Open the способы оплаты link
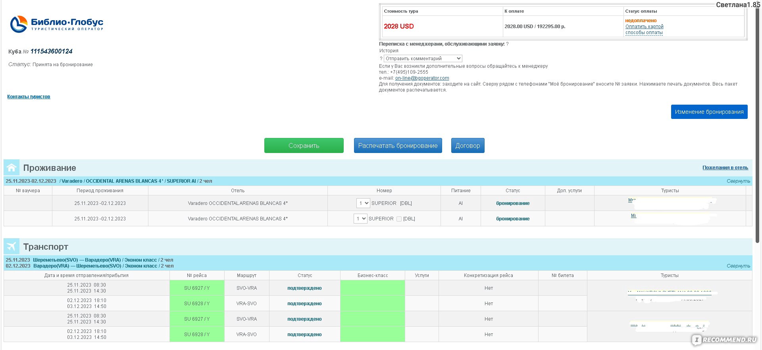 click(x=644, y=33)
